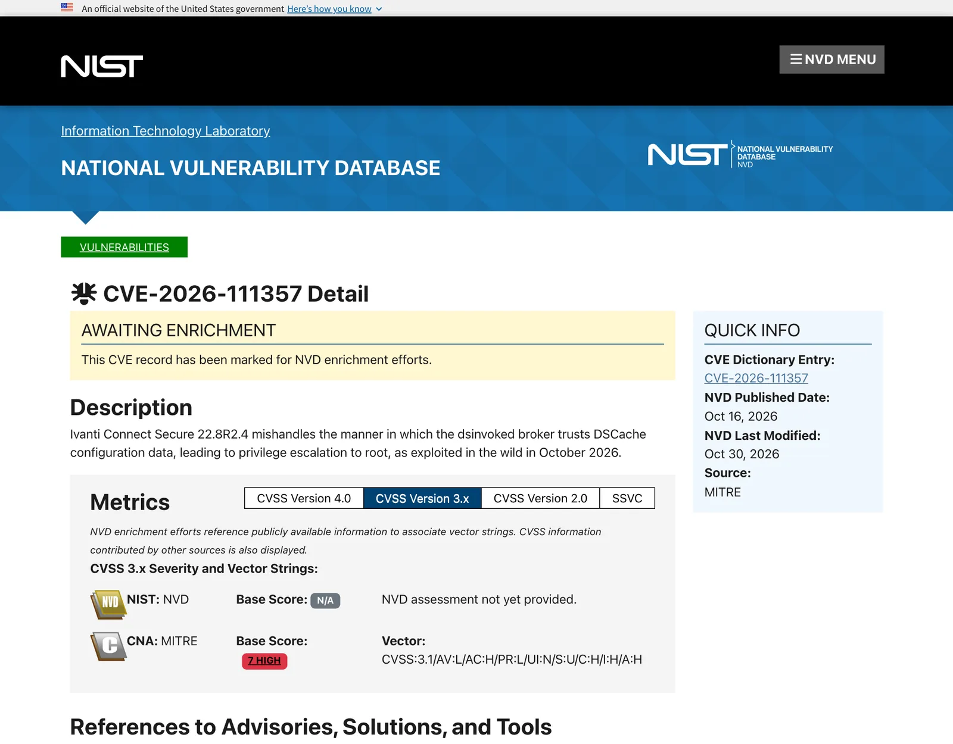Click the gold NVD badge icon
This screenshot has width=953, height=744.
pos(107,604)
